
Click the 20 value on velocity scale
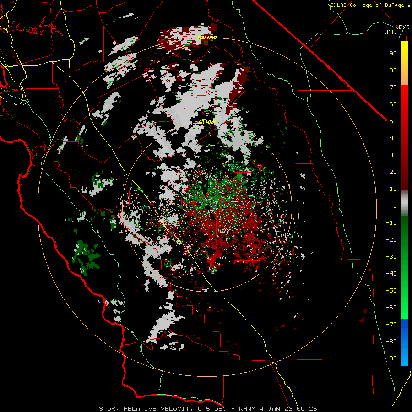tap(393, 172)
